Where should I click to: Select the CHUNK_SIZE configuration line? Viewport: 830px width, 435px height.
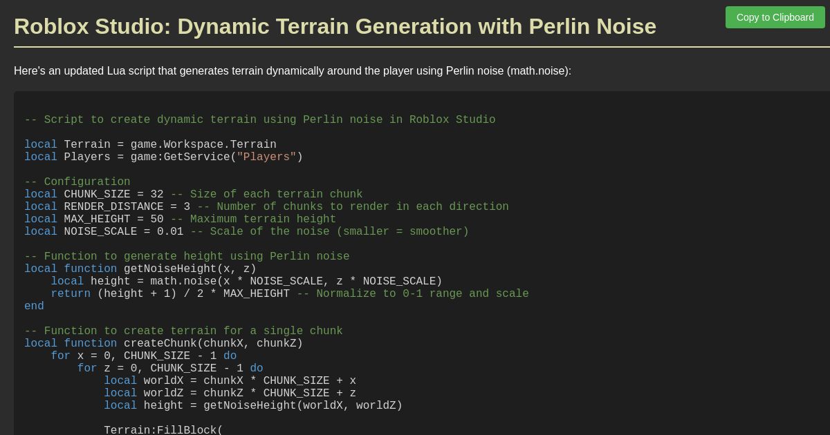pyautogui.click(x=194, y=194)
